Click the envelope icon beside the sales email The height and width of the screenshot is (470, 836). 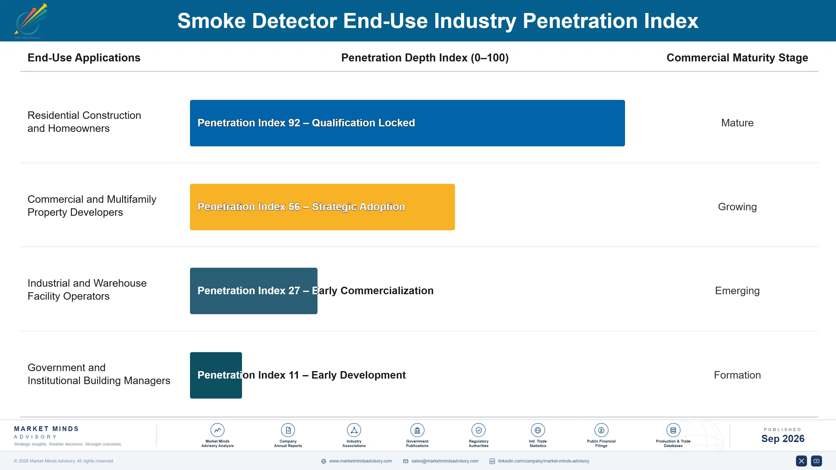(x=406, y=461)
